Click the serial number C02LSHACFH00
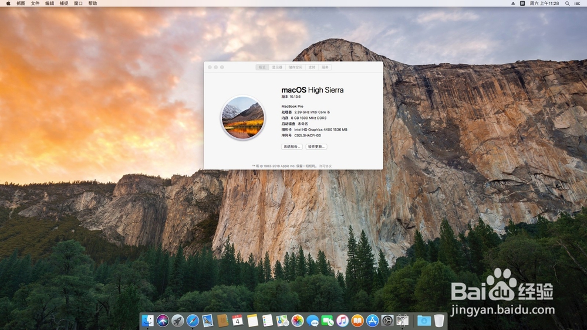This screenshot has height=330, width=587. click(x=308, y=135)
